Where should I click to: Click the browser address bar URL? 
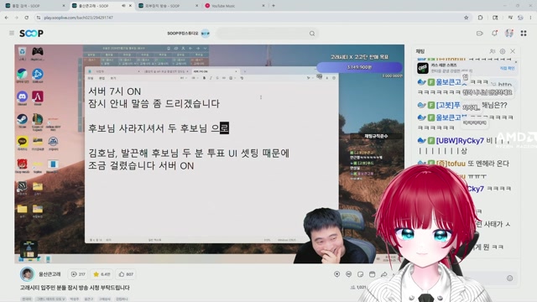[x=78, y=18]
